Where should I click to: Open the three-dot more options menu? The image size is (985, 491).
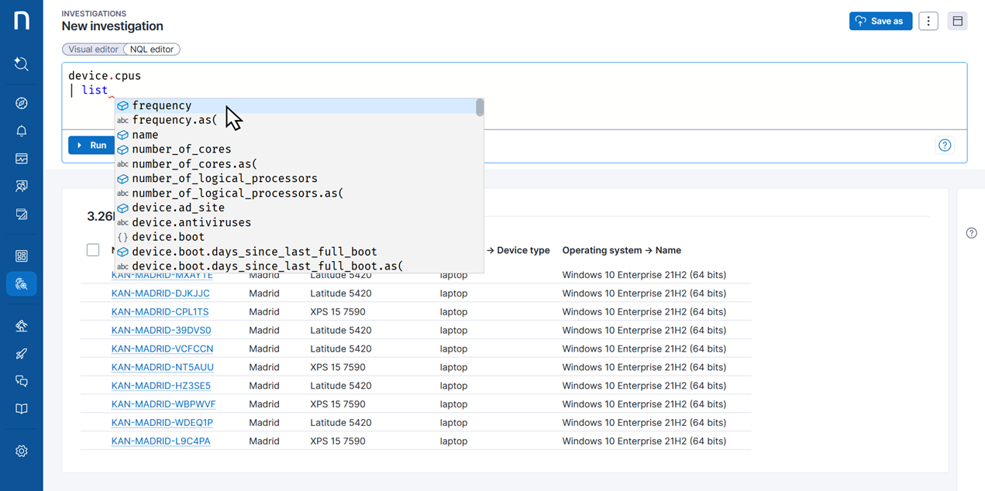tap(928, 21)
